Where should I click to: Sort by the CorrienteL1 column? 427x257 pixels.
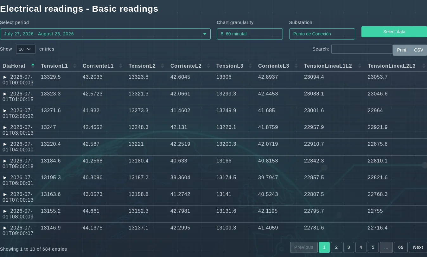click(103, 66)
